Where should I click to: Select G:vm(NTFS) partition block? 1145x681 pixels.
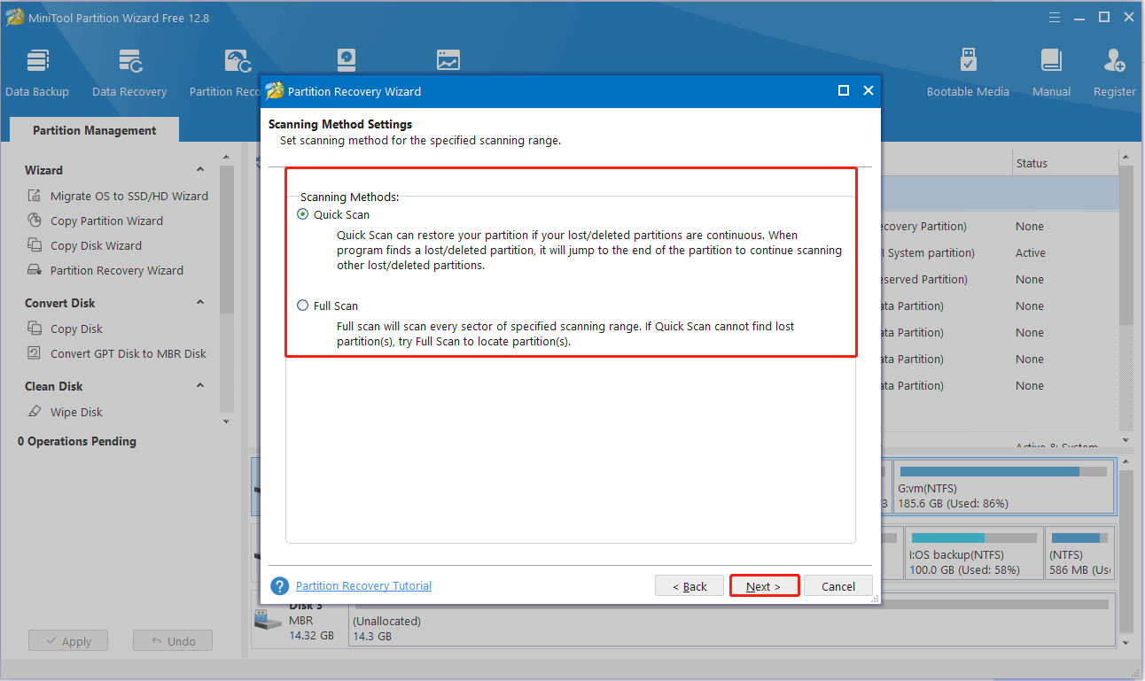[1004, 486]
